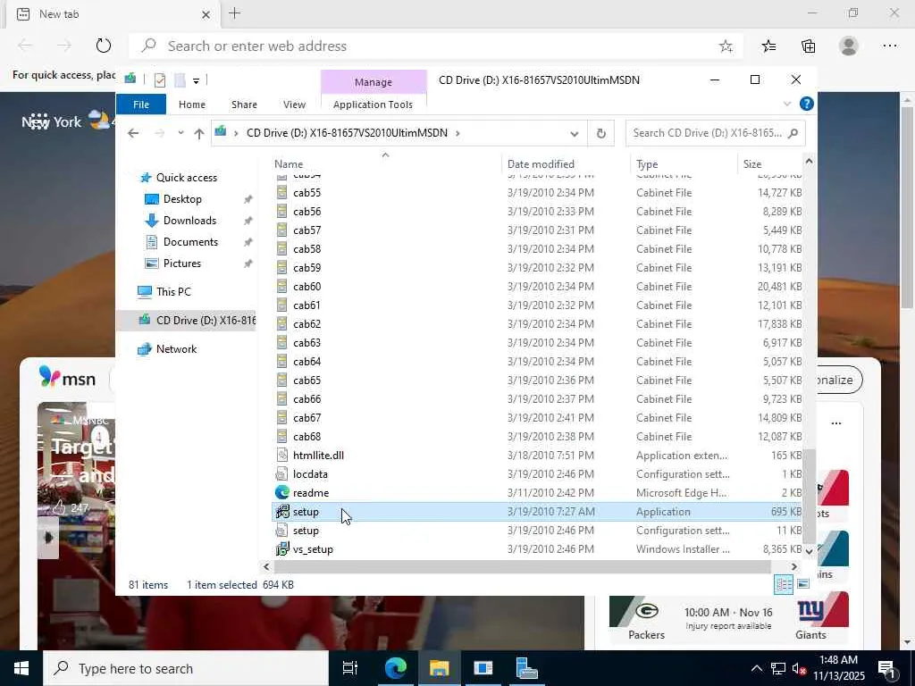Screen dimensions: 915x686
Task: Show hidden system tray icons chevron
Action: (x=756, y=668)
